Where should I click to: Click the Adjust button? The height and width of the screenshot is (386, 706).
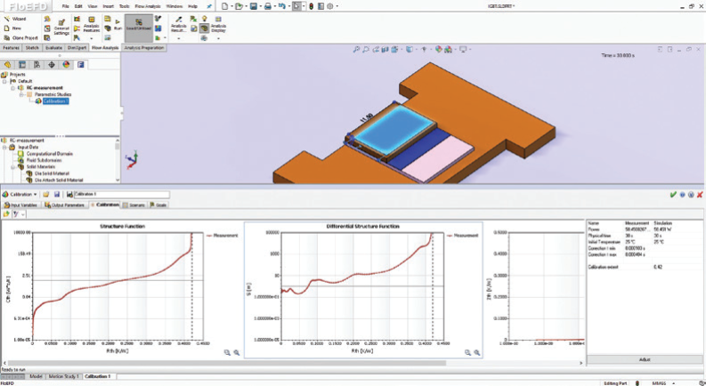[643, 359]
